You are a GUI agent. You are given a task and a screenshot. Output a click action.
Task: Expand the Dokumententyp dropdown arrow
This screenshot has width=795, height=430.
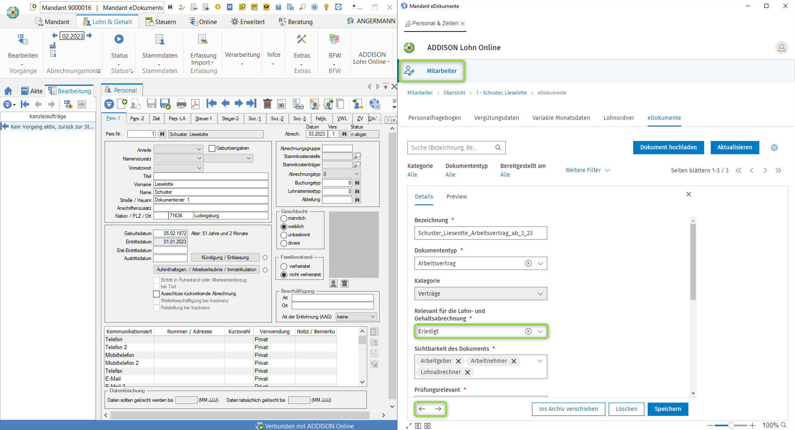pos(540,263)
